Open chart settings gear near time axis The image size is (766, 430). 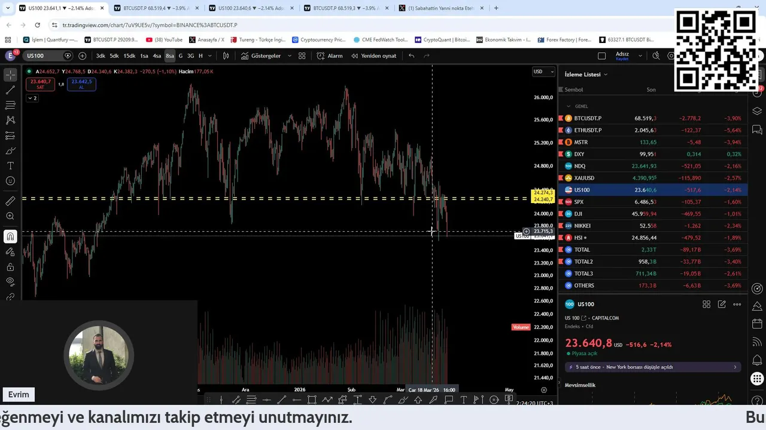[x=543, y=390]
